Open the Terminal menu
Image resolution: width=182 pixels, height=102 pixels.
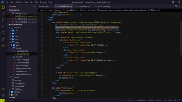point(43,2)
